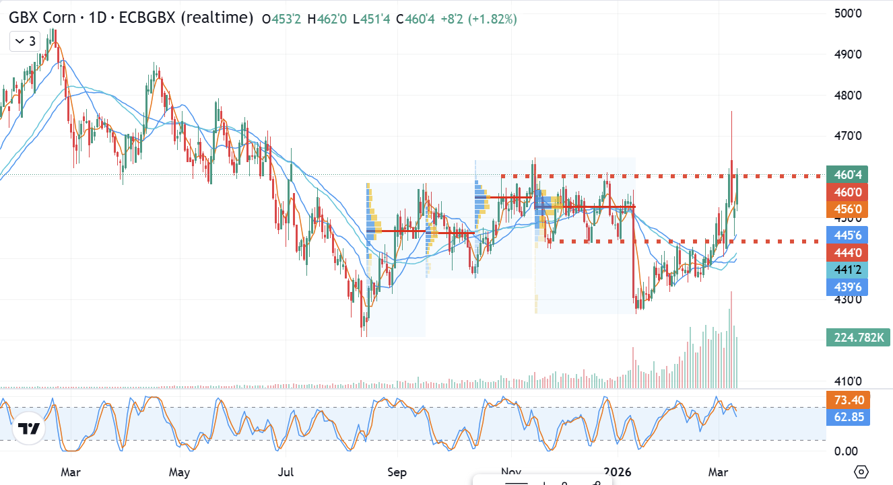The height and width of the screenshot is (485, 893).
Task: Select the C460'4 close value in legend
Action: coord(416,20)
